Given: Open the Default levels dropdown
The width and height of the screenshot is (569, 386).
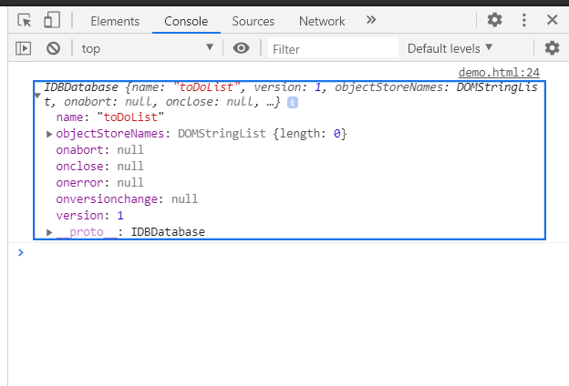Looking at the screenshot, I should (x=450, y=48).
